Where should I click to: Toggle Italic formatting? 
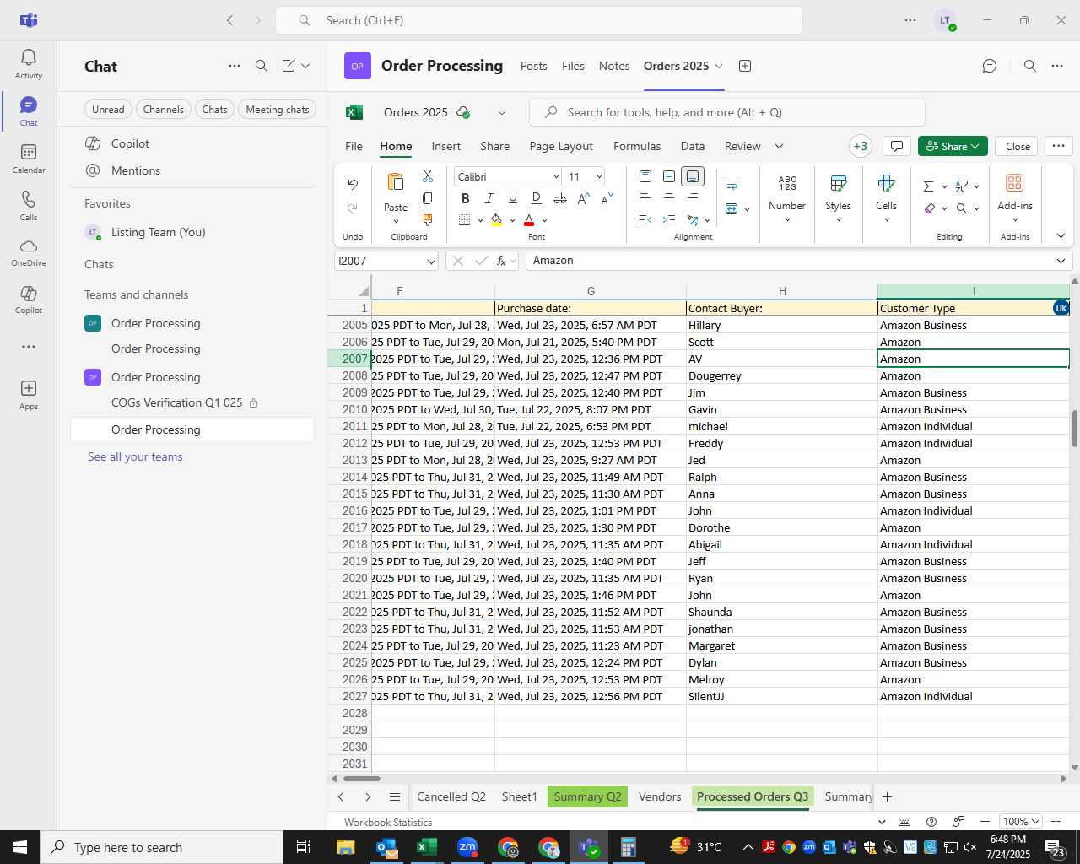(489, 198)
